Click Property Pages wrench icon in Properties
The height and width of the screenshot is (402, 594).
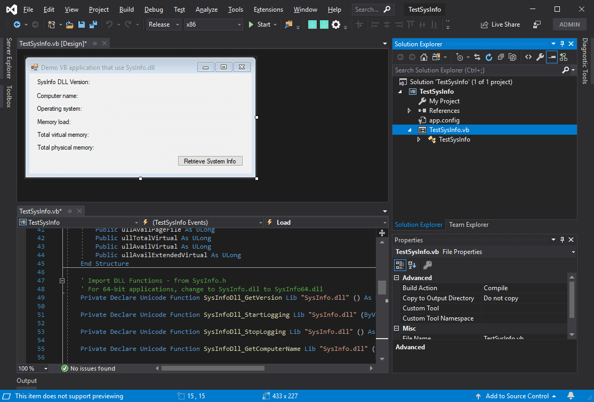coord(428,265)
